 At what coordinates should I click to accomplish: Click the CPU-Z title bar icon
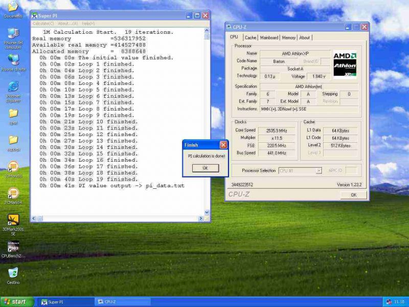[229, 27]
